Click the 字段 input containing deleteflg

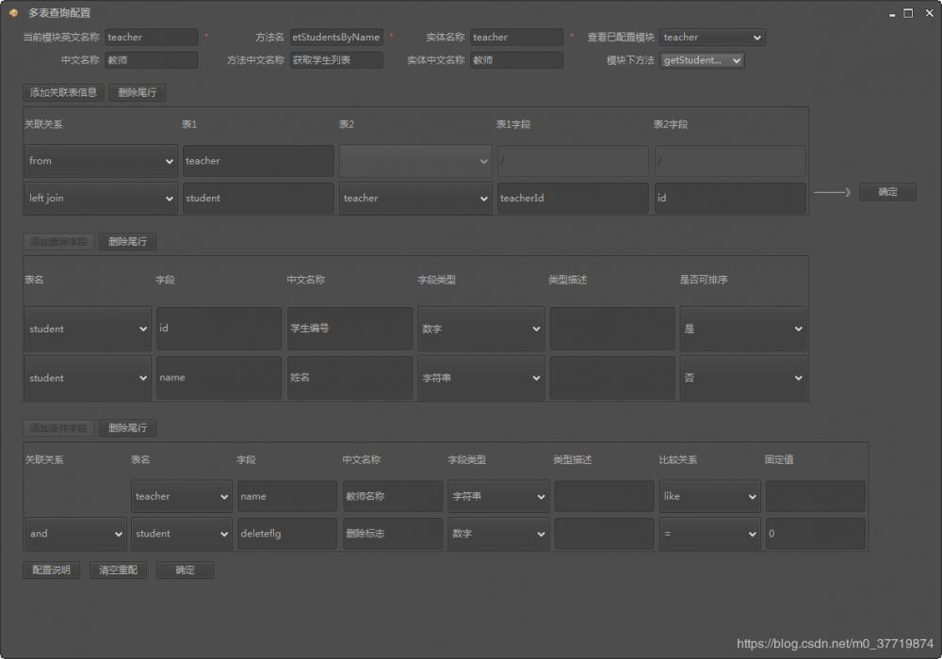(x=287, y=534)
